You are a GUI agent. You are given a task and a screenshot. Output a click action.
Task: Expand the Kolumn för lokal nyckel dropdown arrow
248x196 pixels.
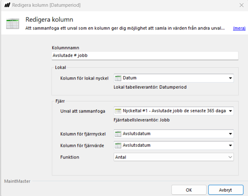click(231, 78)
